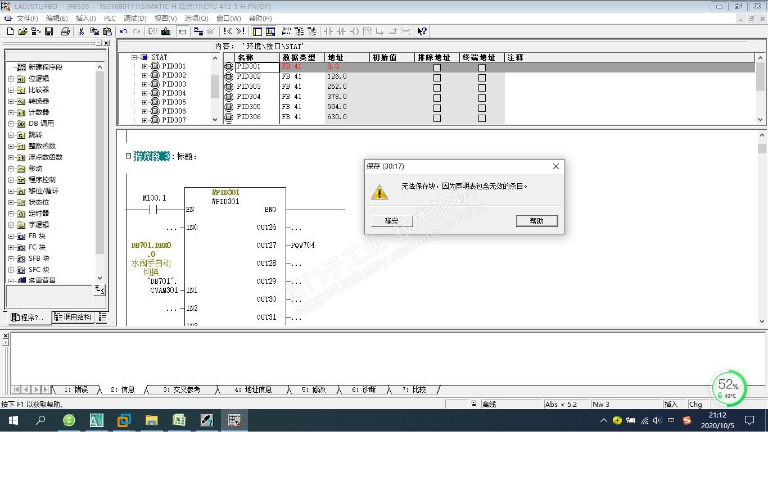This screenshot has width=768, height=499.
Task: Jump to next error icon
Action: click(240, 31)
